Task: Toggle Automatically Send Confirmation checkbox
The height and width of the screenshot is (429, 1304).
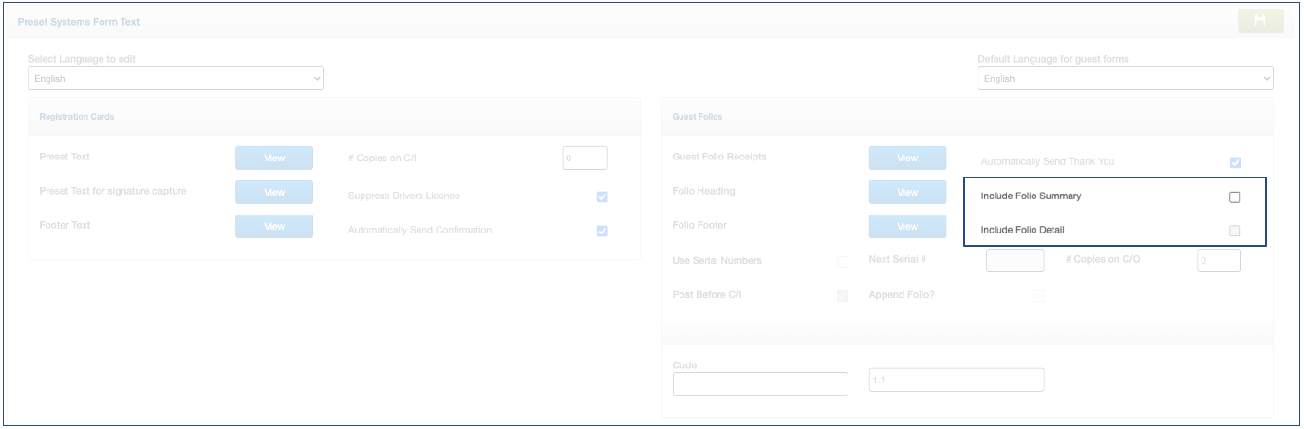Action: pyautogui.click(x=602, y=231)
